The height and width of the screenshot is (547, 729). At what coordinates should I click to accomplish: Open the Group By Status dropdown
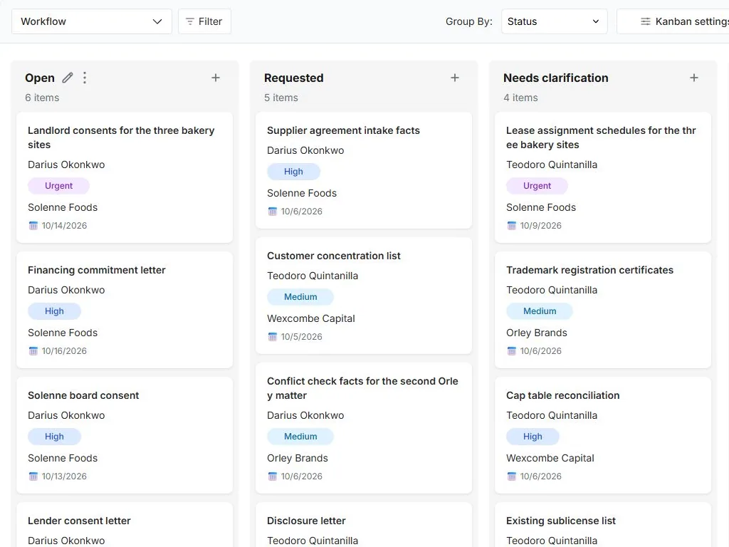coord(554,21)
